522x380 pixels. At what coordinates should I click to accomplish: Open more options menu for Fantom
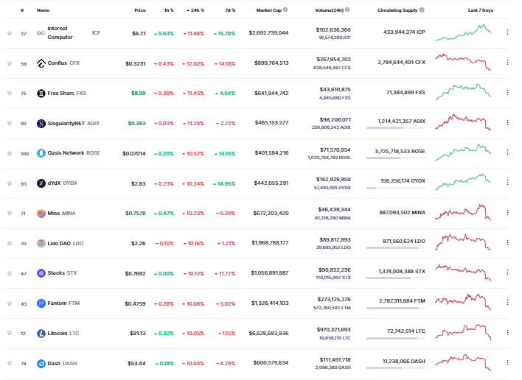point(507,302)
